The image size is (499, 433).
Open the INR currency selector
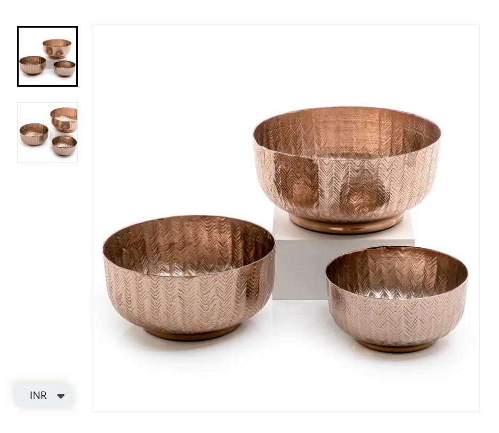click(x=44, y=395)
